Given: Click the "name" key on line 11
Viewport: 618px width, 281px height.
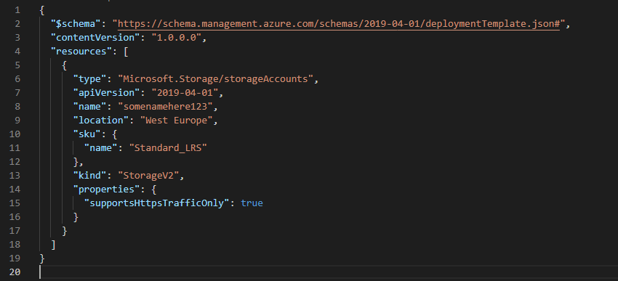Looking at the screenshot, I should pos(101,148).
